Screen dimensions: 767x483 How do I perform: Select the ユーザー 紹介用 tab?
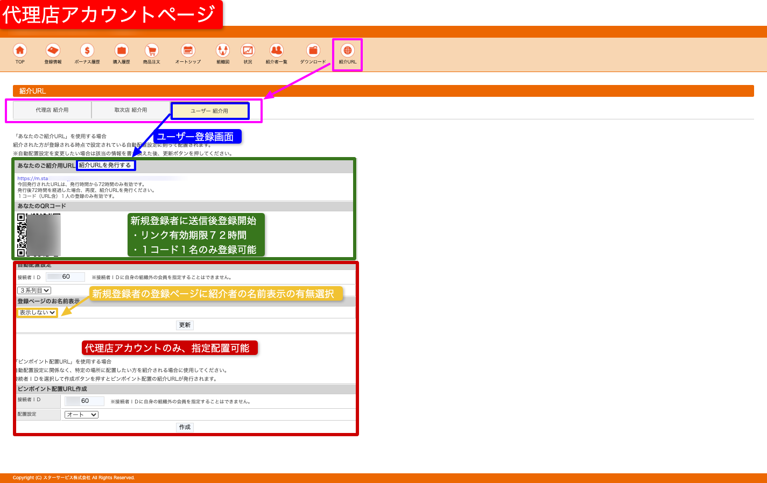[x=210, y=111]
